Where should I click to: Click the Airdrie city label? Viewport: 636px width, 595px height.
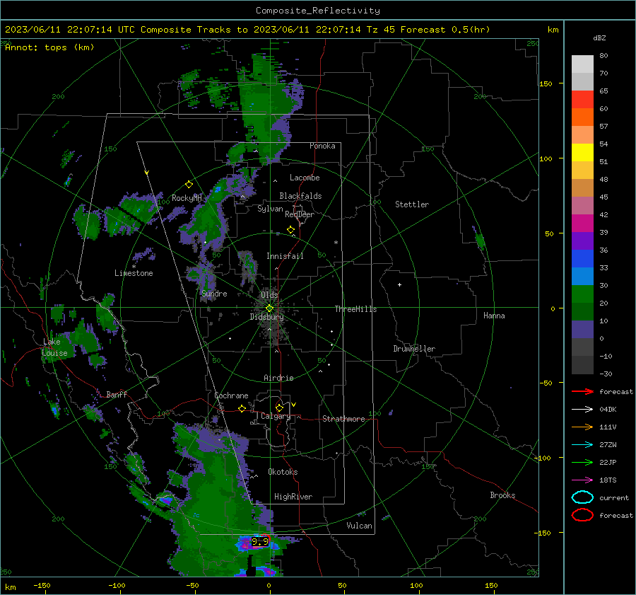click(278, 378)
